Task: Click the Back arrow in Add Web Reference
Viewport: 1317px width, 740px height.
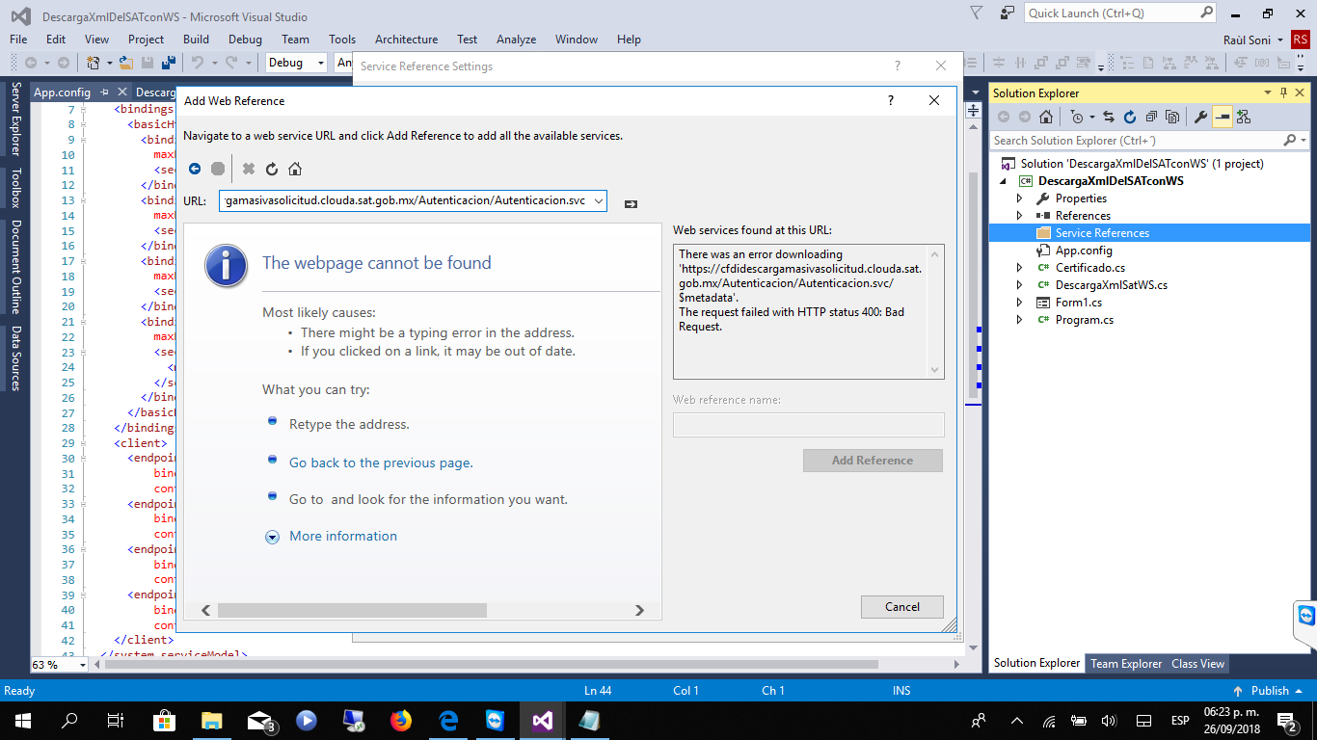Action: click(x=195, y=169)
